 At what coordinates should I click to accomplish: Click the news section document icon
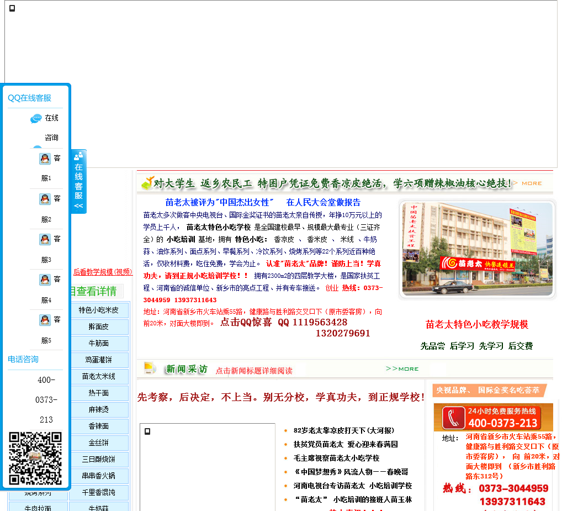pos(150,368)
